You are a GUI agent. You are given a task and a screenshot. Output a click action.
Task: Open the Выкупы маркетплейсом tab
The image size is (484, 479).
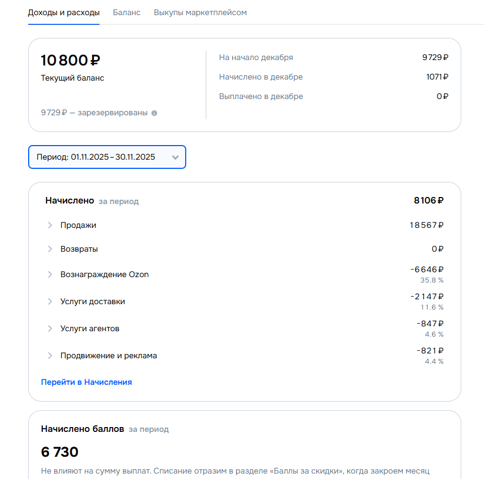click(200, 12)
